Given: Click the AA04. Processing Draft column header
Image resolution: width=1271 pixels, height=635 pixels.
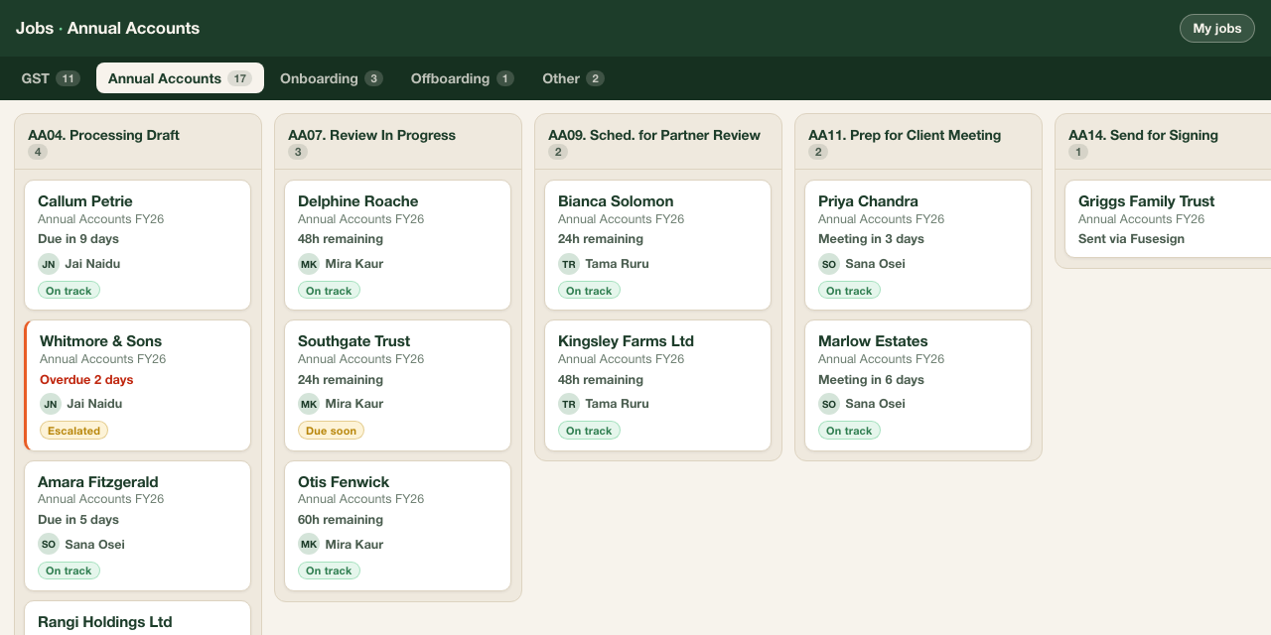Looking at the screenshot, I should pyautogui.click(x=138, y=142).
